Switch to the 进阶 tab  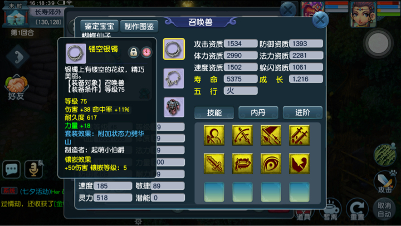click(x=302, y=112)
